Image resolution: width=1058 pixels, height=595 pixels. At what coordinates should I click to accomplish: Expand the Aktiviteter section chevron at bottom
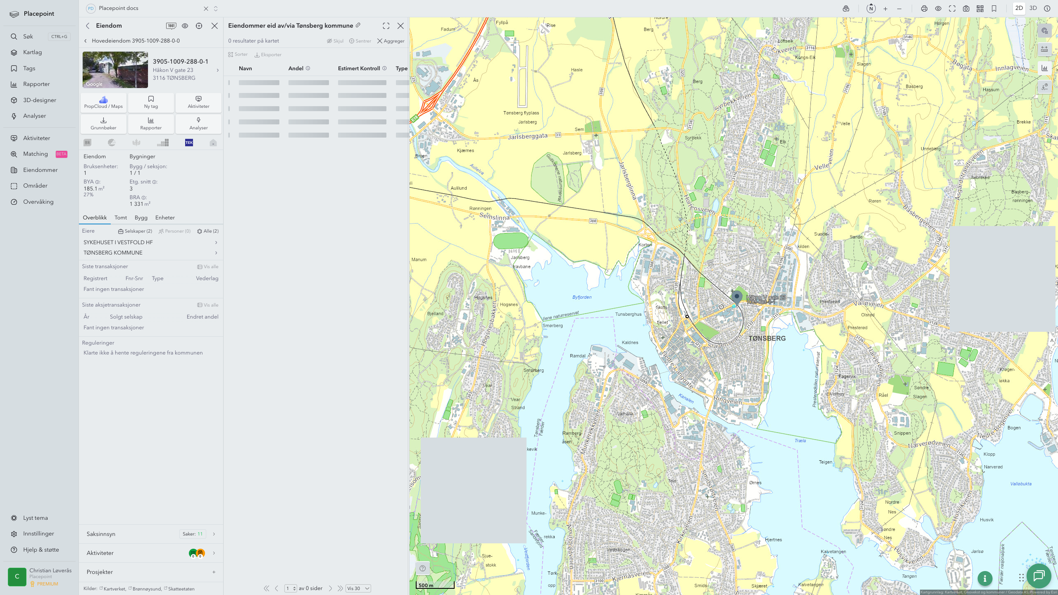point(214,553)
